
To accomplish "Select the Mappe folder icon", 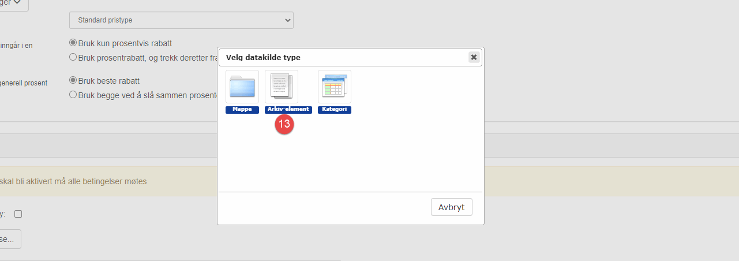I will [x=242, y=87].
